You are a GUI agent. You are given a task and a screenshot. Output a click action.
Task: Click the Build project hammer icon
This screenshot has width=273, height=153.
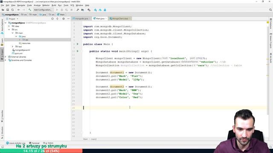tap(30, 10)
